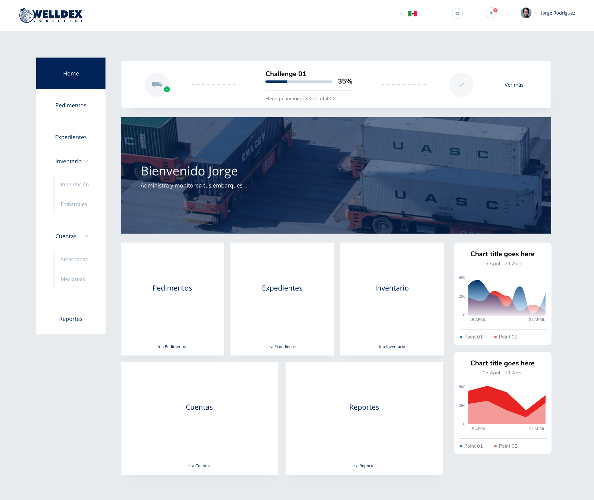
Task: Collapse the Inventario sidebar section
Action: [x=86, y=161]
